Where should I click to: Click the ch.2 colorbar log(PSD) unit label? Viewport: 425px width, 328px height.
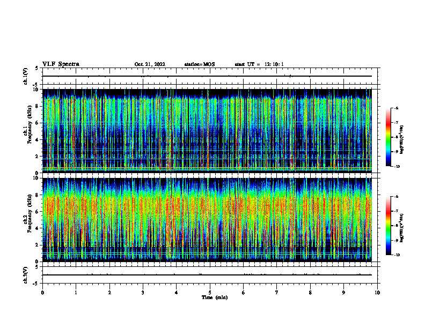(x=402, y=228)
